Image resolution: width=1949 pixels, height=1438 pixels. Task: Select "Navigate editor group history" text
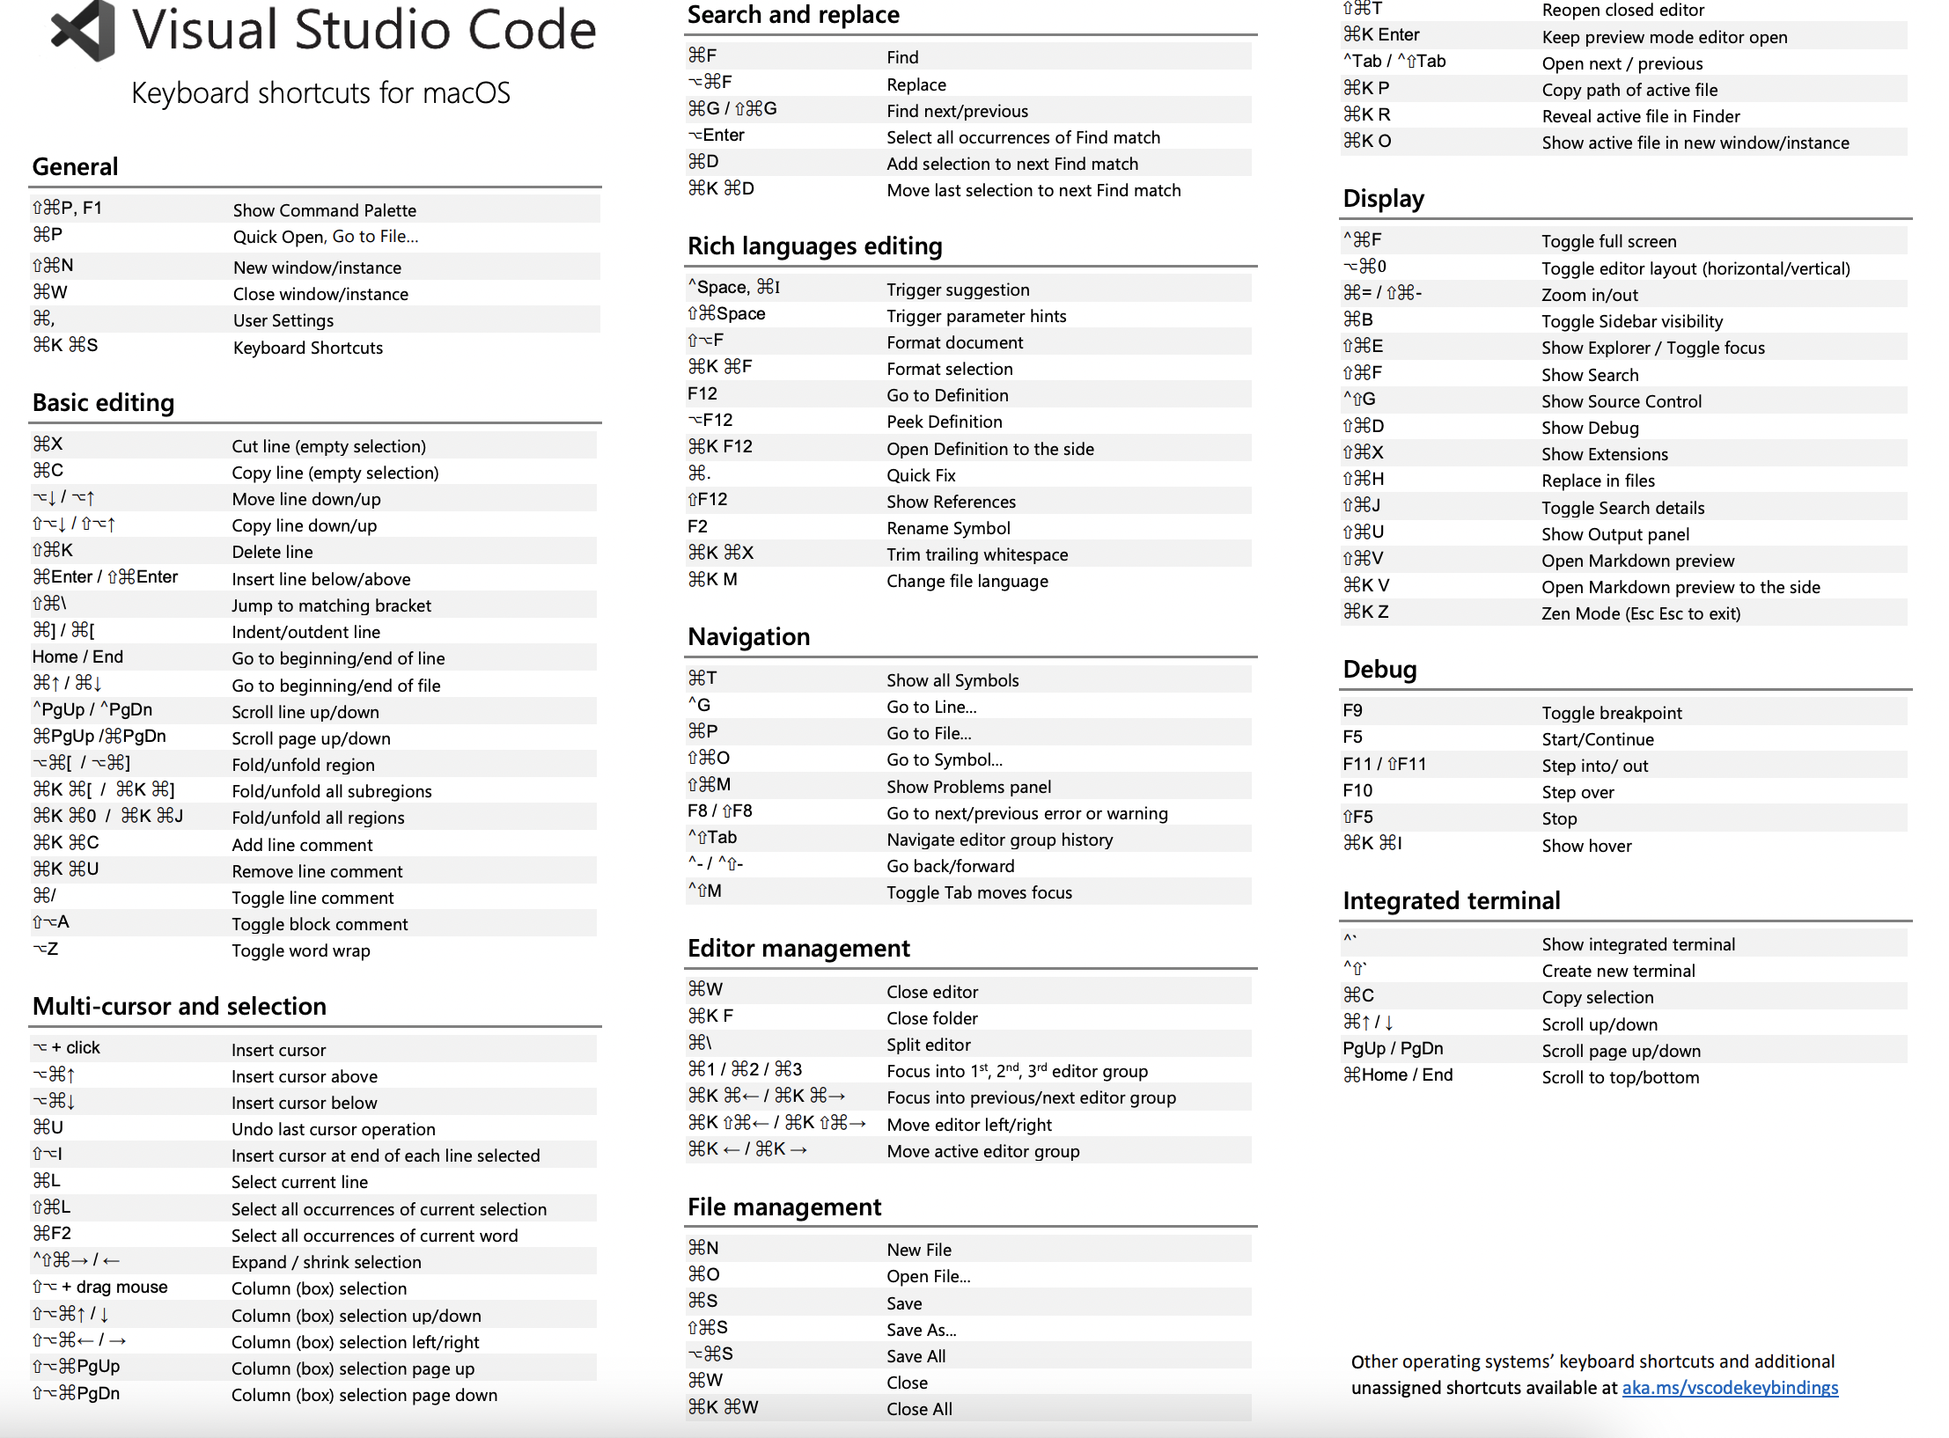pyautogui.click(x=1000, y=840)
